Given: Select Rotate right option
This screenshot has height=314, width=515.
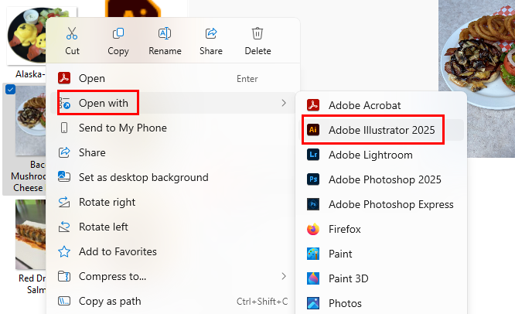Looking at the screenshot, I should [172, 202].
